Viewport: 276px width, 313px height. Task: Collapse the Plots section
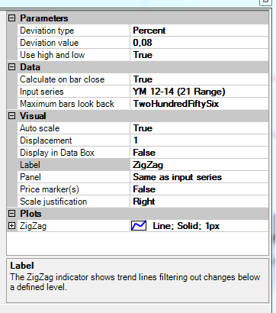(11, 214)
